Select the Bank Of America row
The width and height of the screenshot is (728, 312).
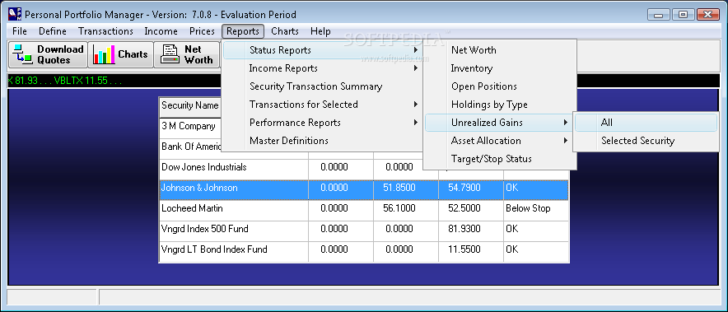[190, 147]
